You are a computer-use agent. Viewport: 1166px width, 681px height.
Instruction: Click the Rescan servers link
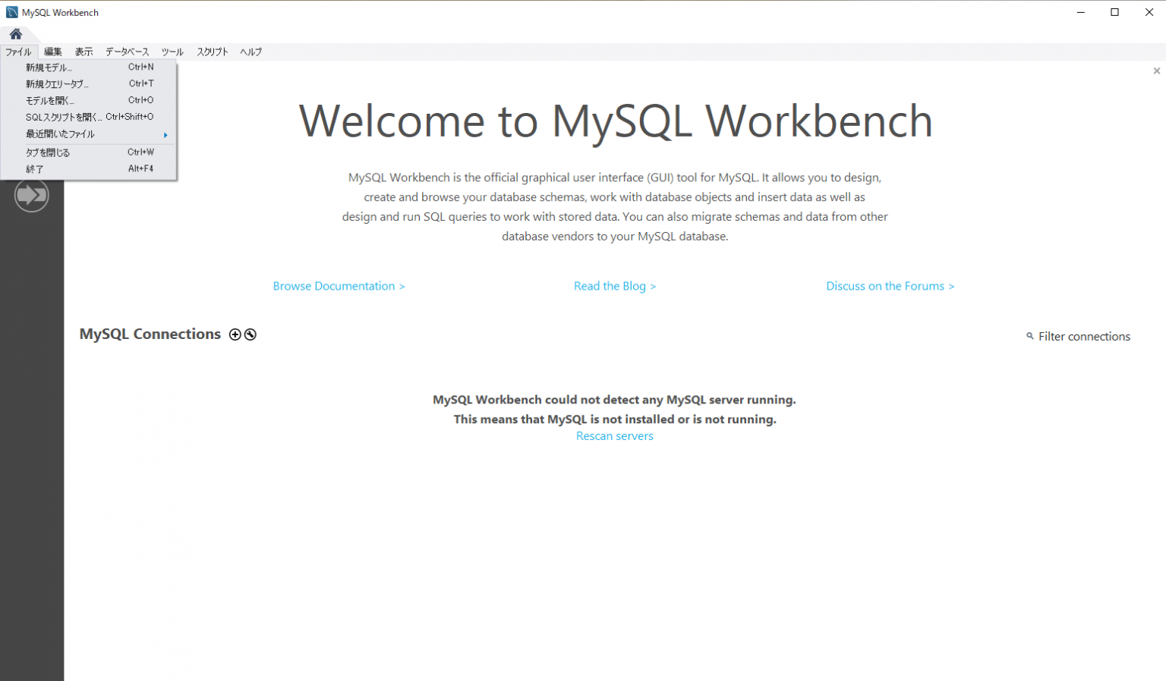[614, 436]
